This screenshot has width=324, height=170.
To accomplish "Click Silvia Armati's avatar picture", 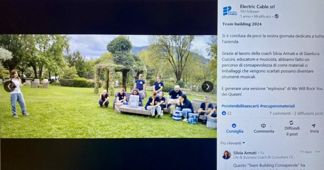I will tap(227, 155).
